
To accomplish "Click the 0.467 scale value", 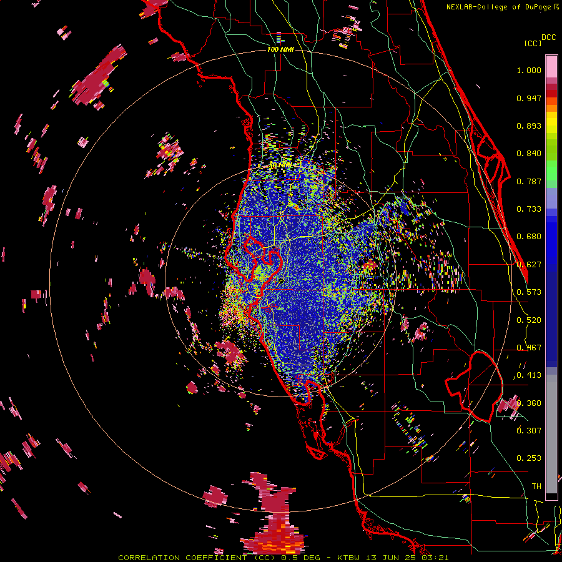I will [x=529, y=348].
